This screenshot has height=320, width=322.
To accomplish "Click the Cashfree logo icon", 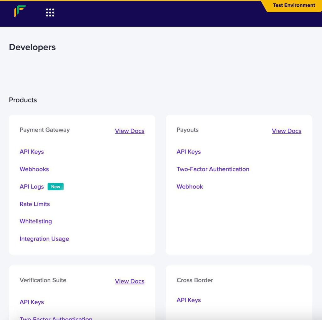I will pyautogui.click(x=20, y=11).
